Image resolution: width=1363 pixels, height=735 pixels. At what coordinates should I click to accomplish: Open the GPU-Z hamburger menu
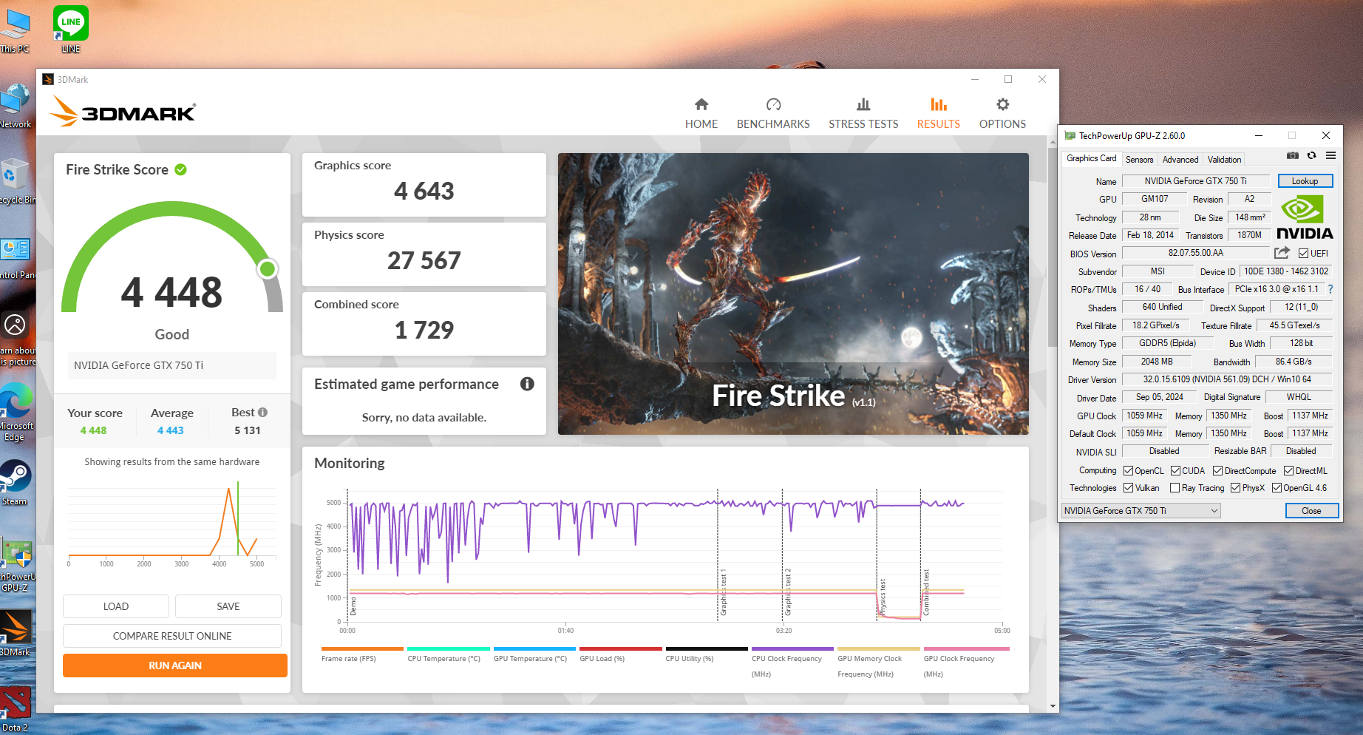pyautogui.click(x=1330, y=156)
